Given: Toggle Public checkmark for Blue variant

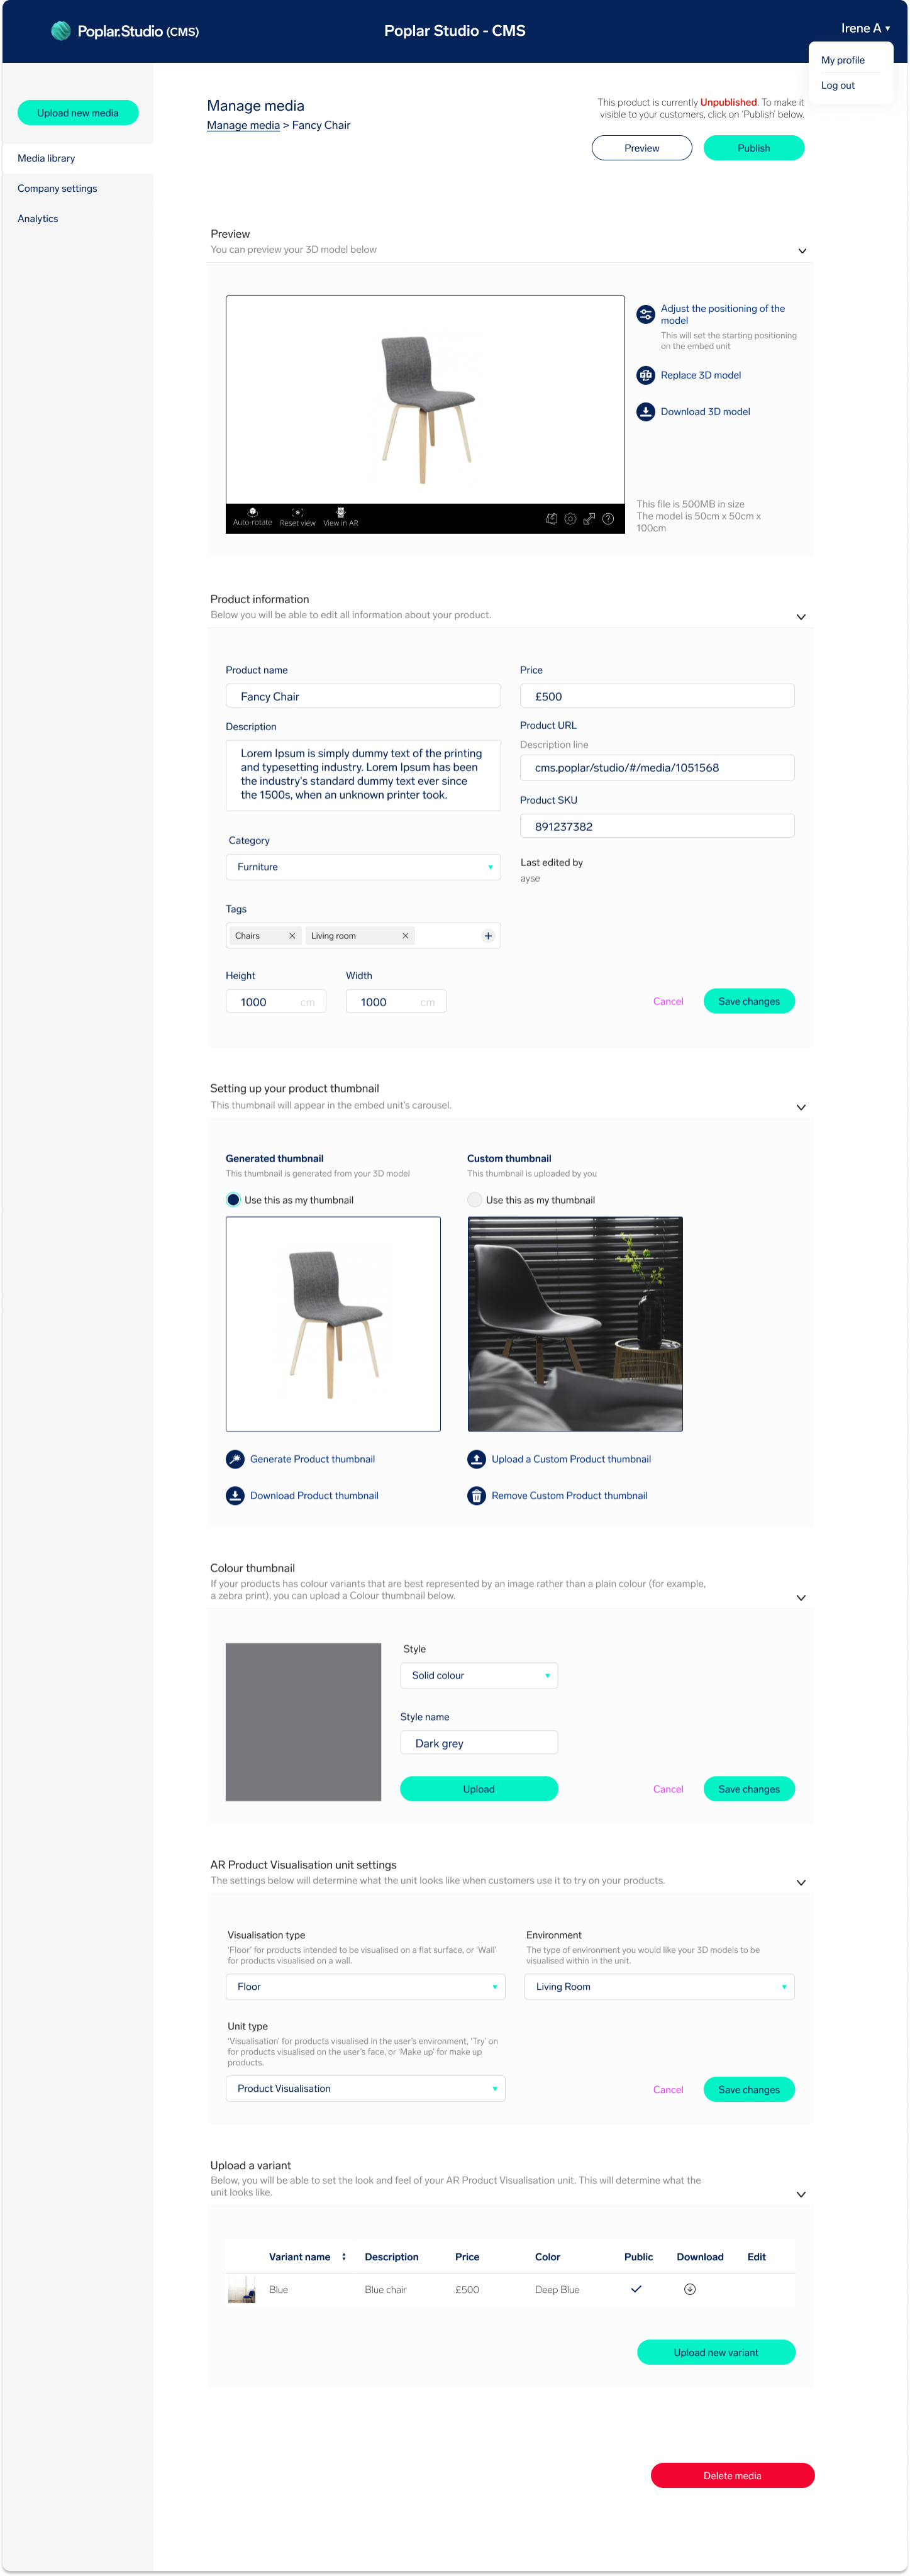Looking at the screenshot, I should pyautogui.click(x=636, y=2289).
